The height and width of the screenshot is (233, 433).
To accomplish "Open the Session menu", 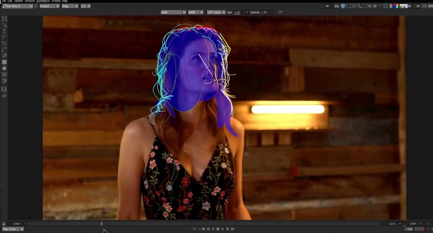I will tap(18, 1).
